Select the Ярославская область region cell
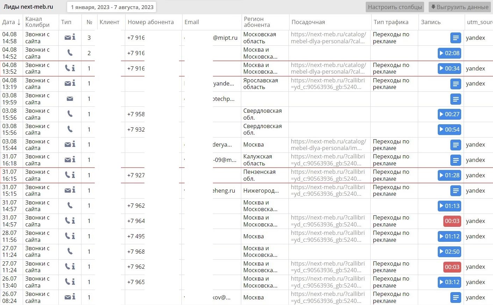Image resolution: width=493 pixels, height=305 pixels. tap(260, 83)
